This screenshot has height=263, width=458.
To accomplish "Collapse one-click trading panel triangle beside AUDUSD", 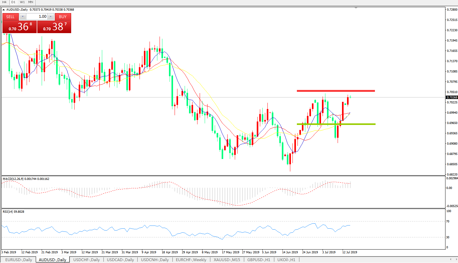I will pos(4,10).
